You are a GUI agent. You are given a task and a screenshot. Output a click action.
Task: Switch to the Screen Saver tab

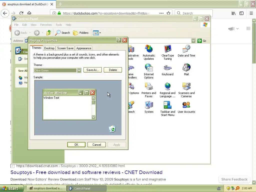65,48
